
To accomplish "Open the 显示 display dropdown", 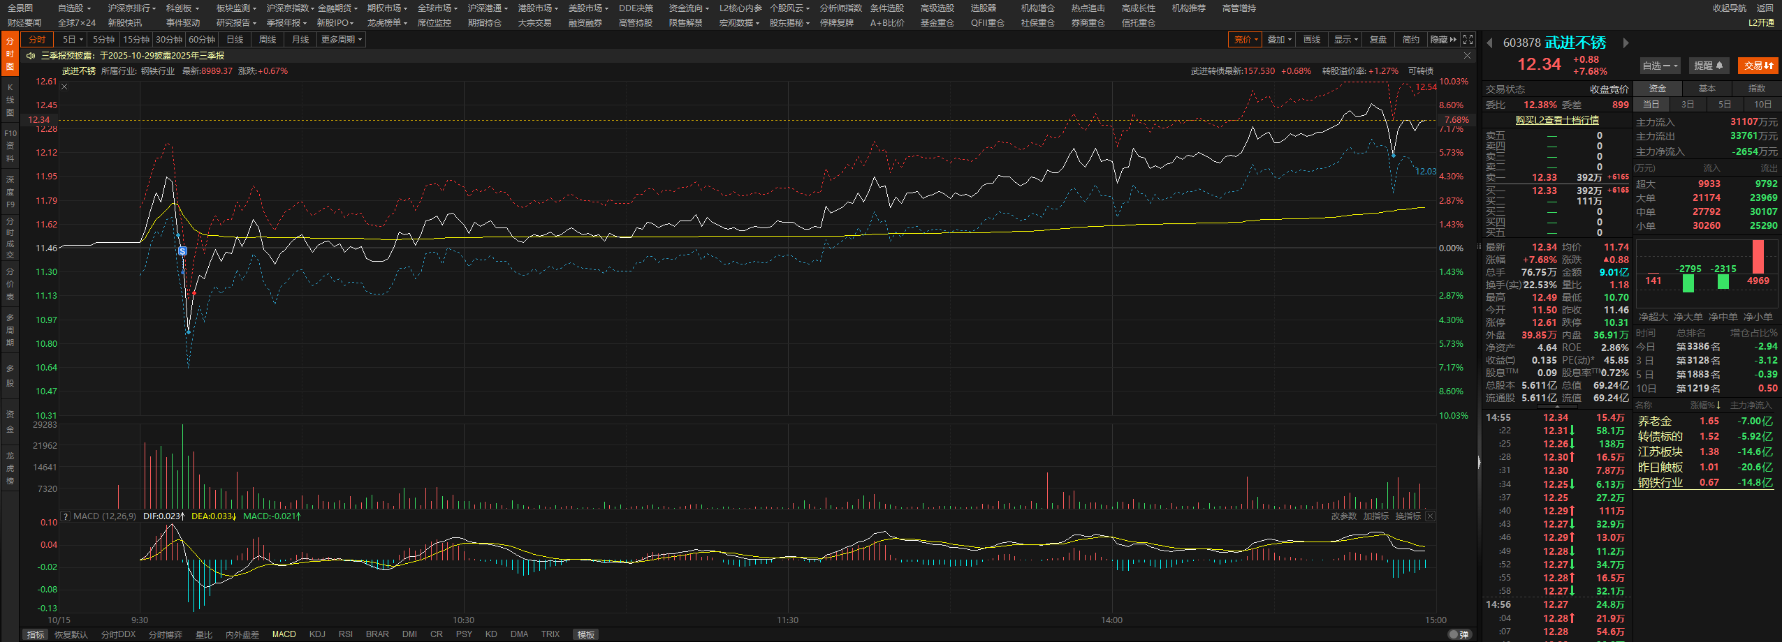I will coord(1346,40).
